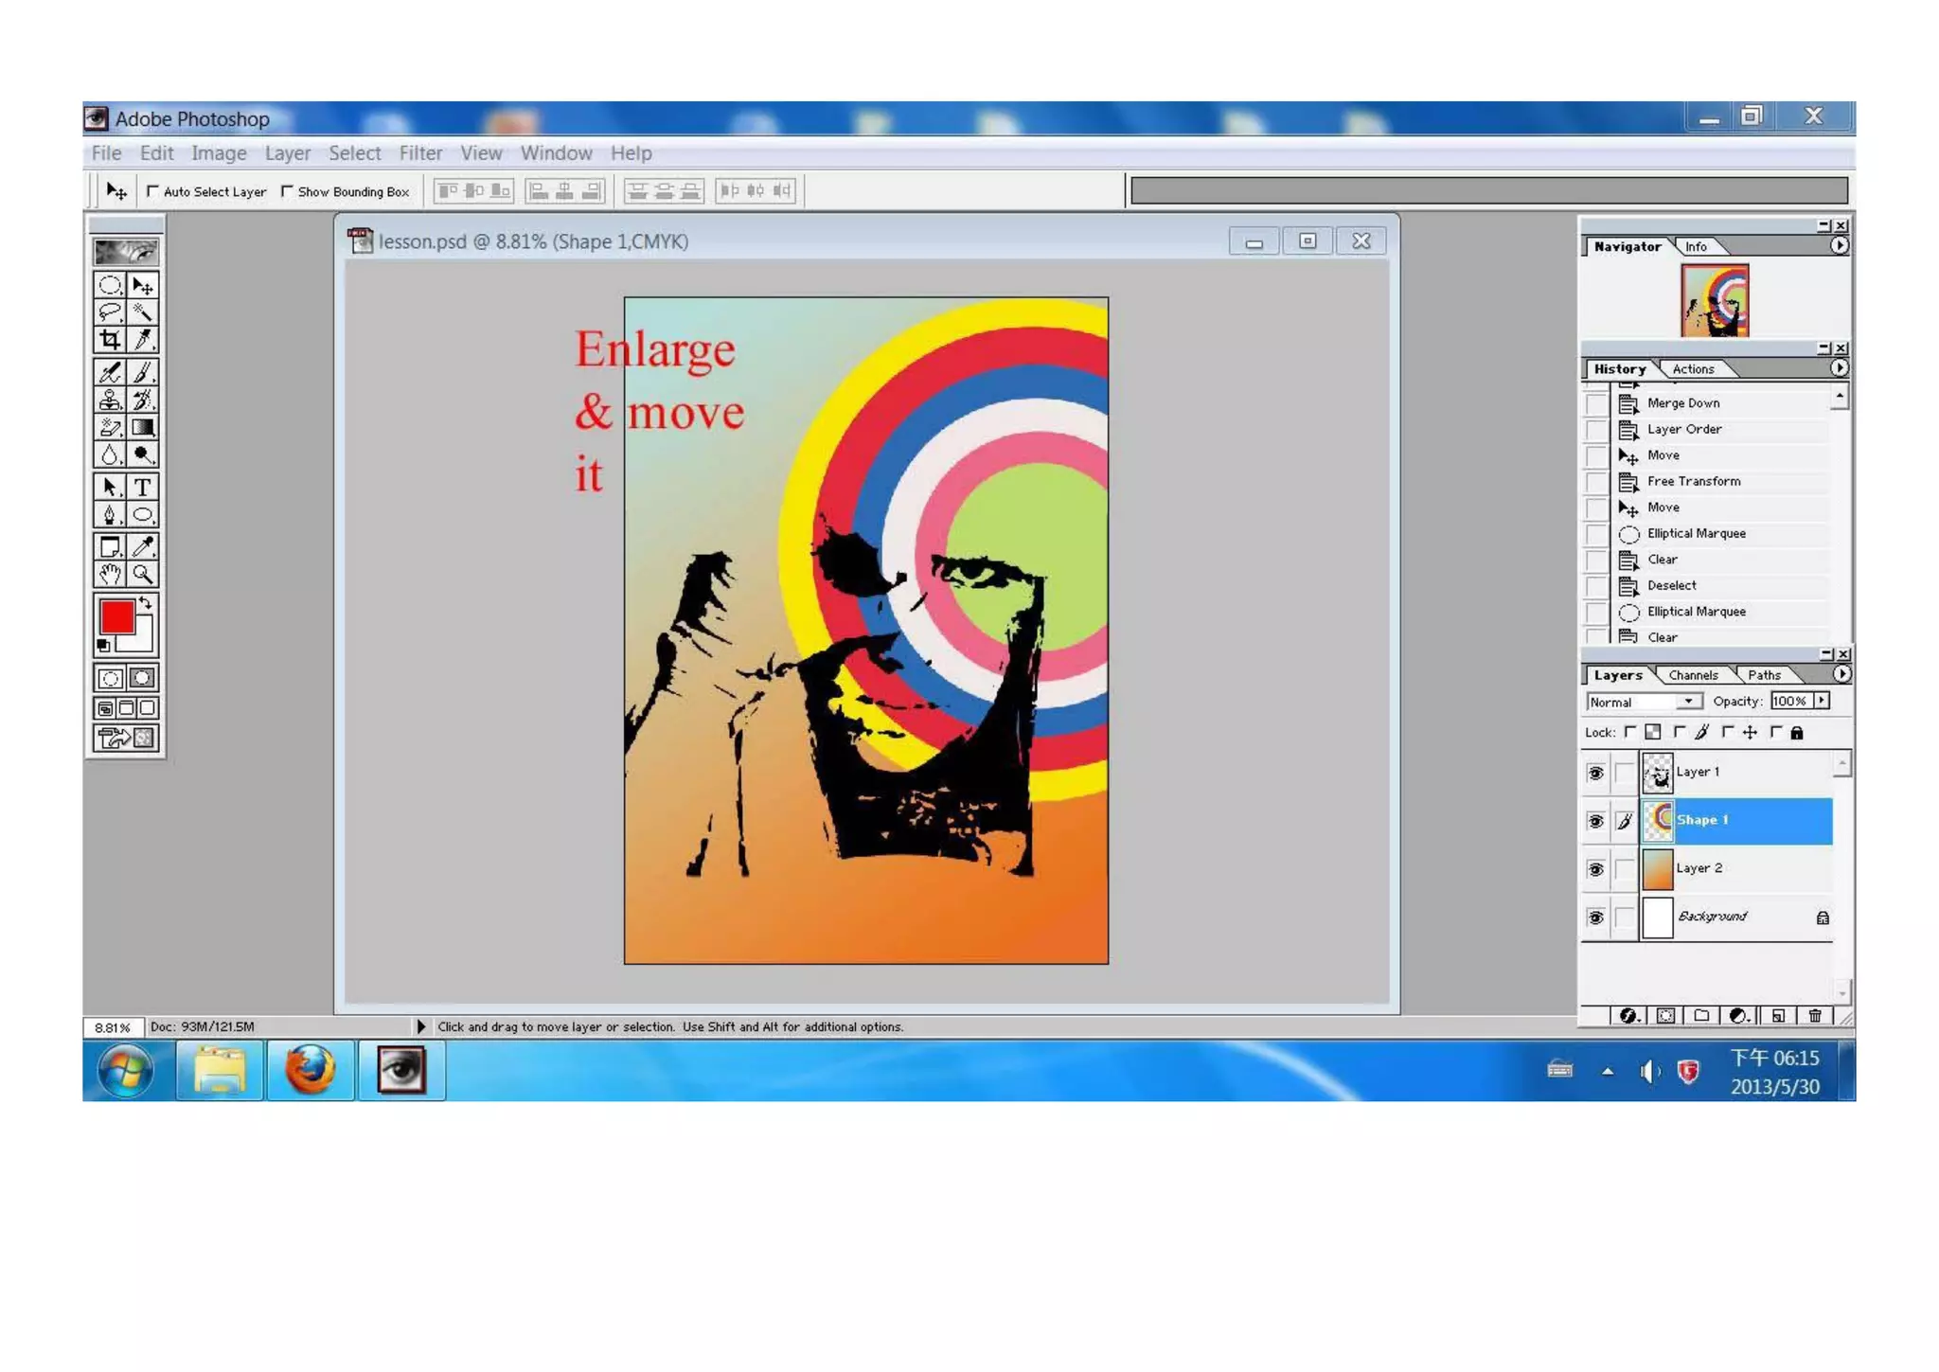
Task: Reset to default foreground and background colors
Action: point(103,646)
